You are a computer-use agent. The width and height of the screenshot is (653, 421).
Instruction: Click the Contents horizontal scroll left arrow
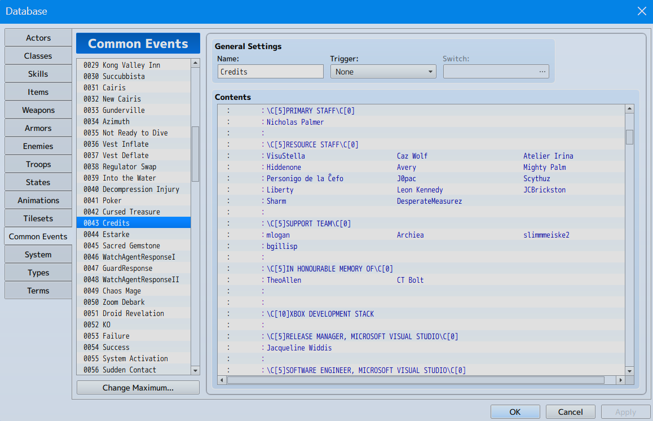click(x=222, y=380)
